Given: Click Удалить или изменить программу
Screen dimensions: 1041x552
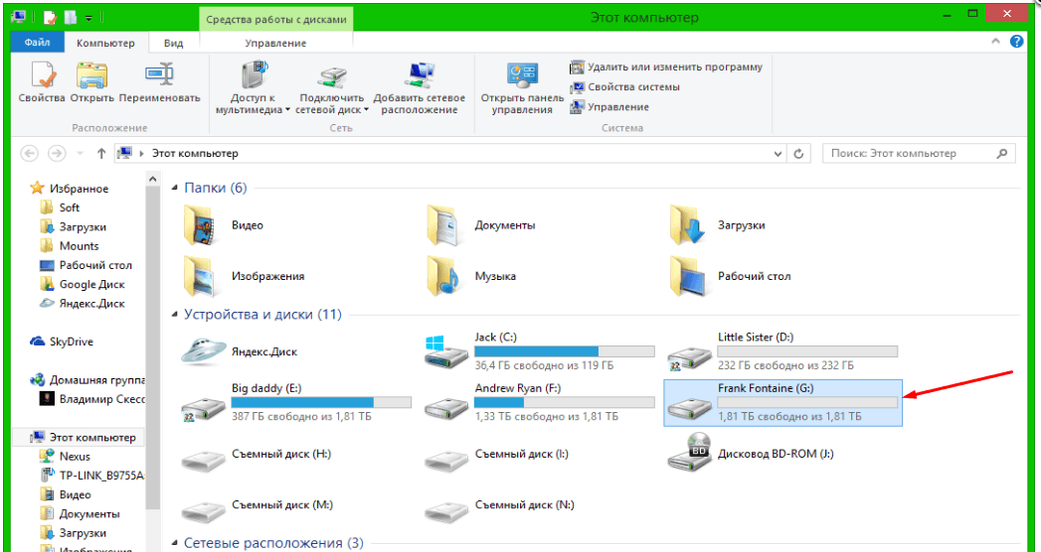Looking at the screenshot, I should (x=666, y=67).
